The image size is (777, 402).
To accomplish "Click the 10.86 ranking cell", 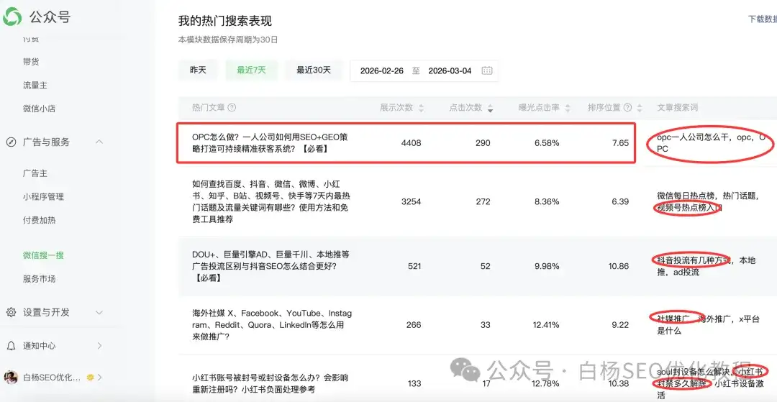I will point(619,266).
